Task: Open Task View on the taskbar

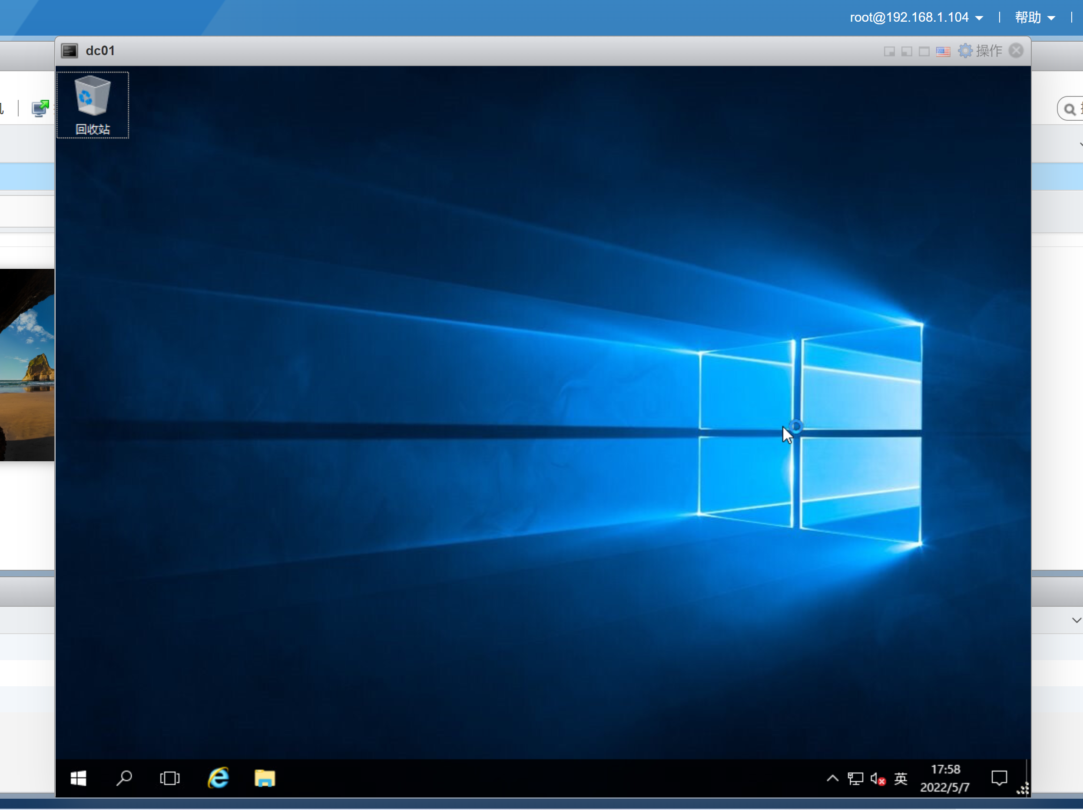Action: point(169,778)
